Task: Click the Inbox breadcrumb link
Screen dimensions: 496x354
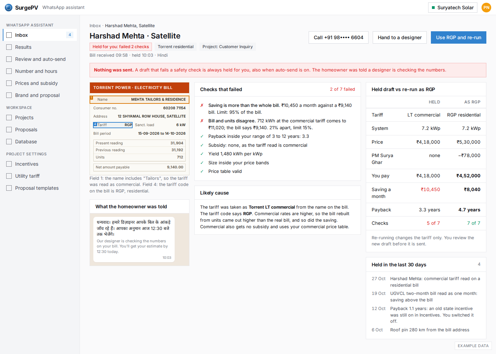Action: click(95, 26)
